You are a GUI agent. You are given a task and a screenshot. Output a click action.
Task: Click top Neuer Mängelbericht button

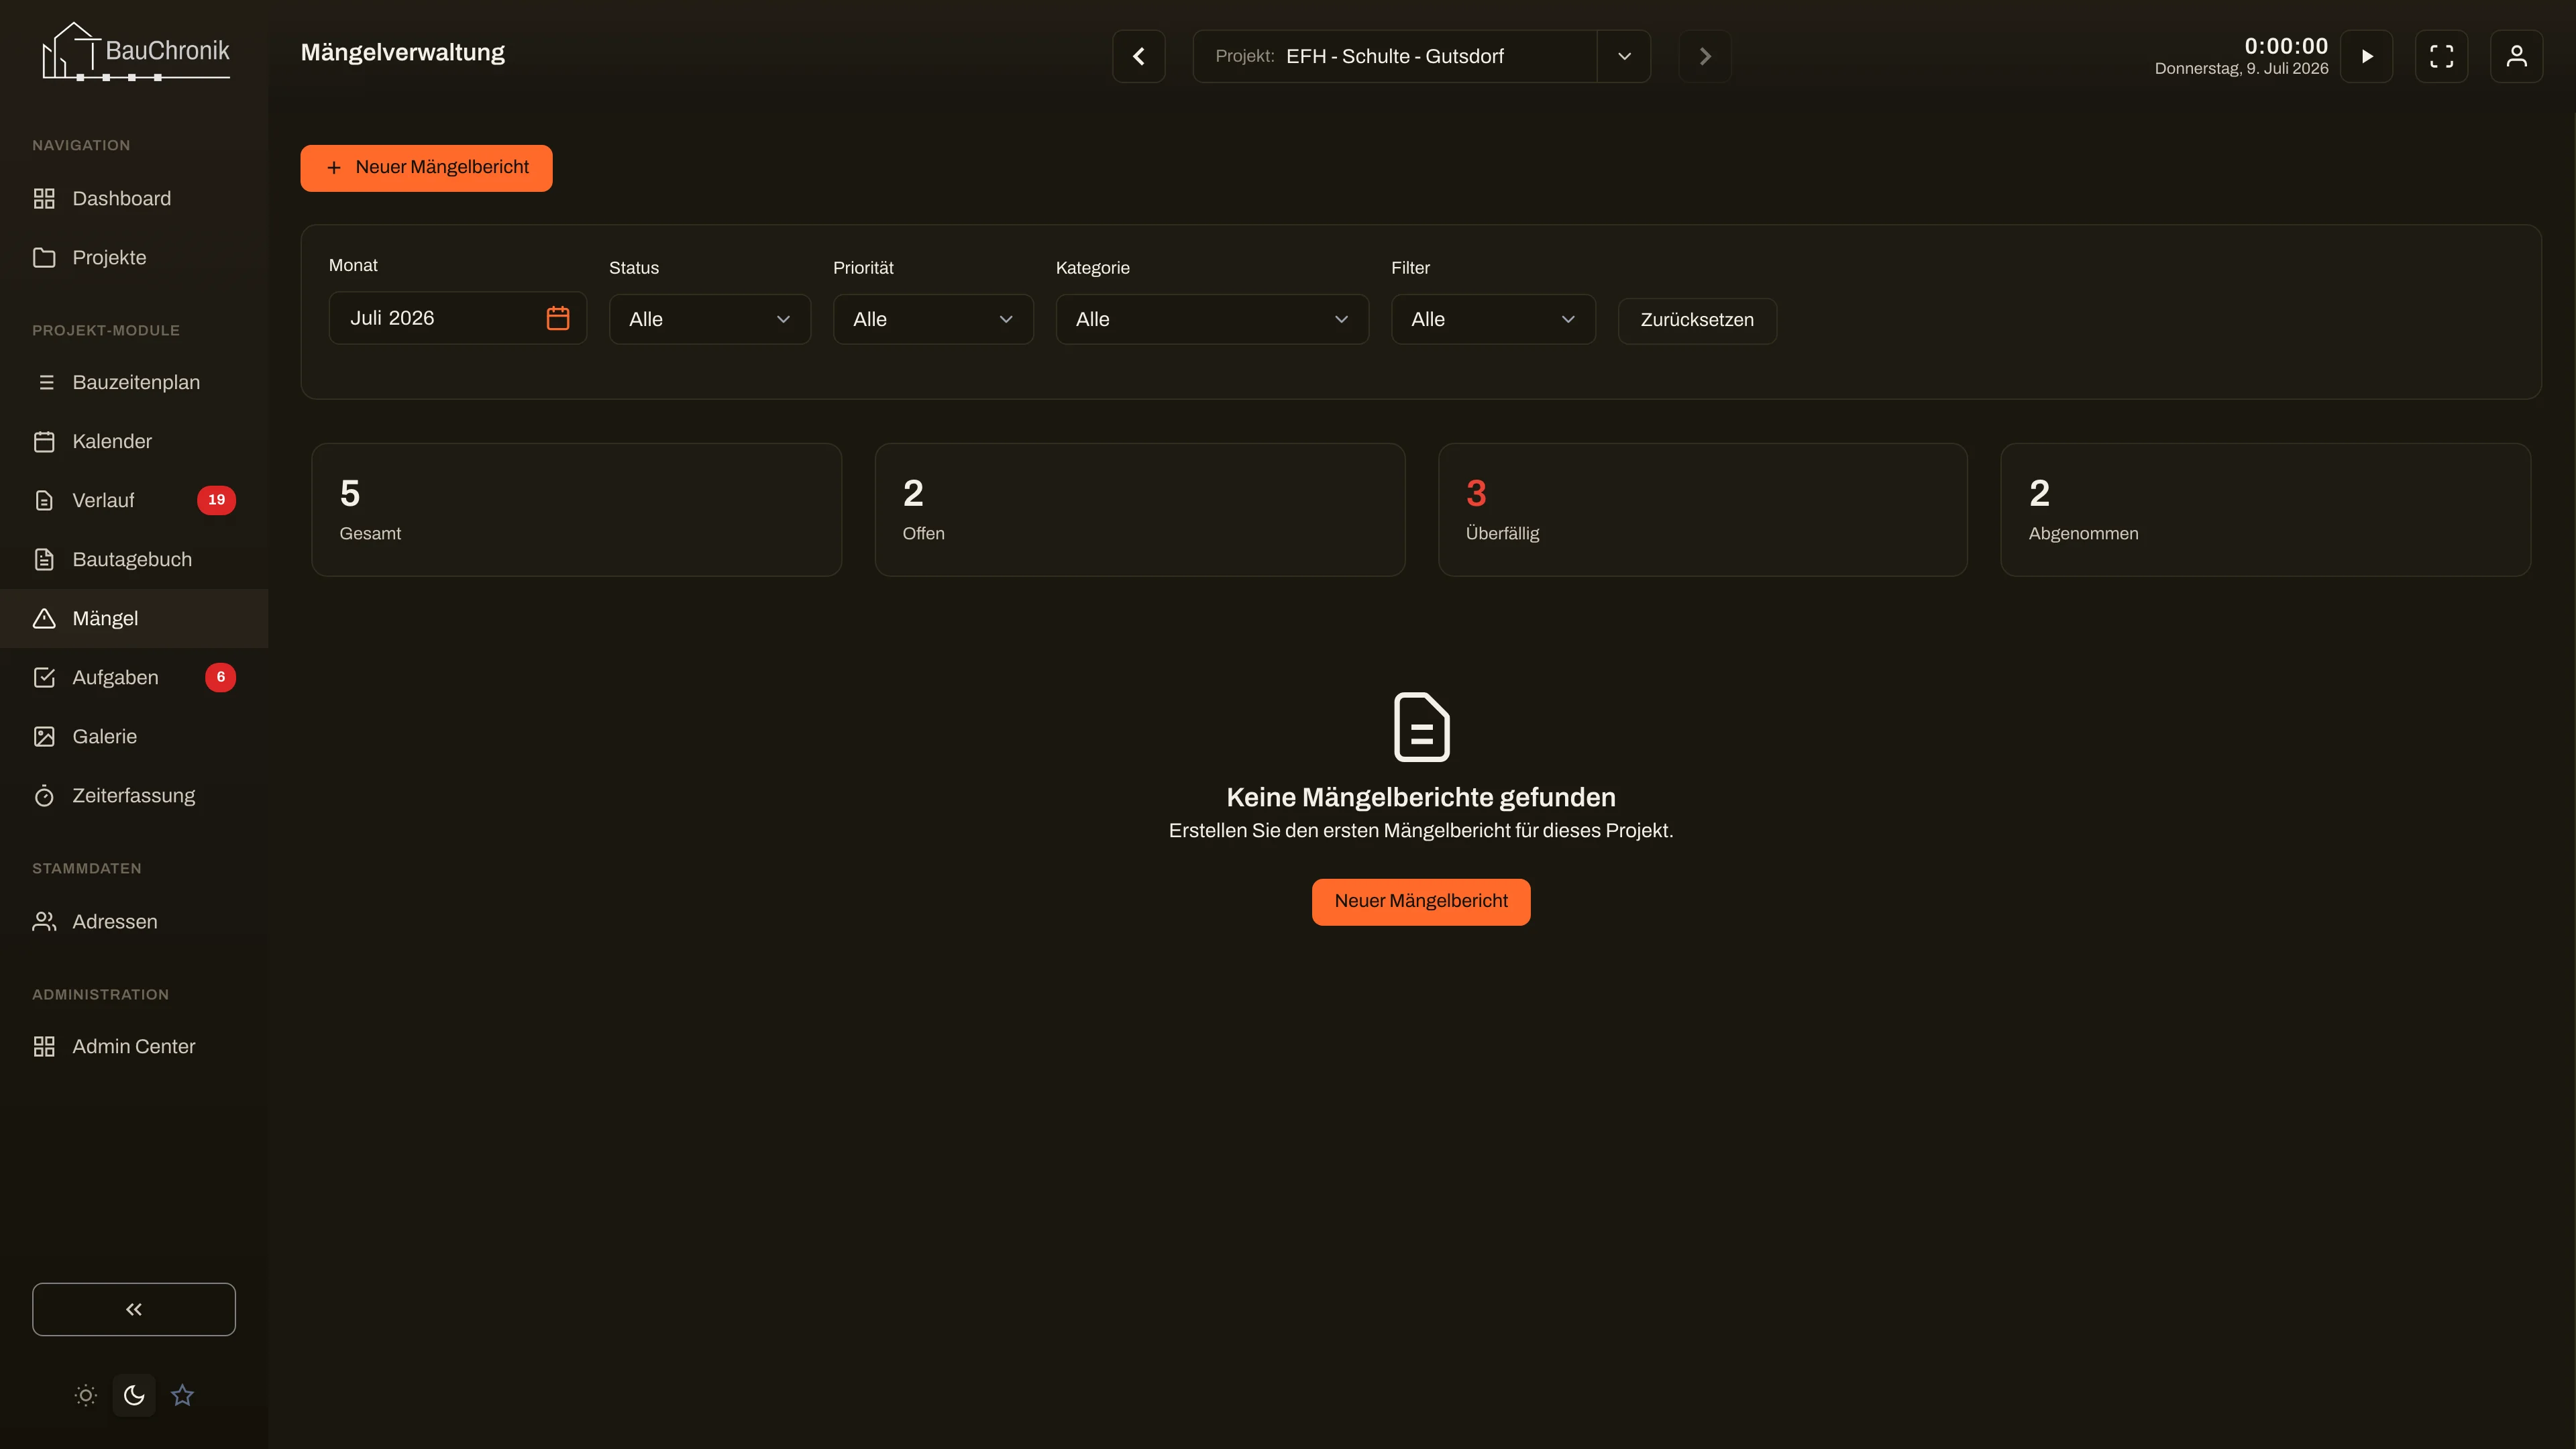(x=426, y=168)
